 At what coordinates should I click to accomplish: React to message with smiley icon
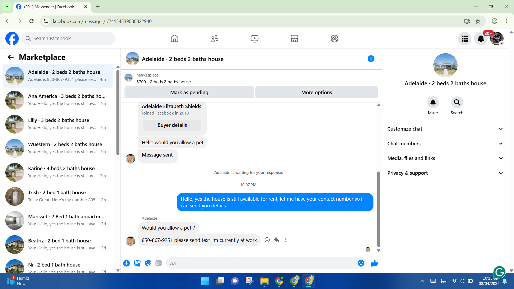(x=267, y=240)
